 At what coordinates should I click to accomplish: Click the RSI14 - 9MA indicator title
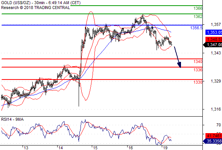(x=12, y=119)
